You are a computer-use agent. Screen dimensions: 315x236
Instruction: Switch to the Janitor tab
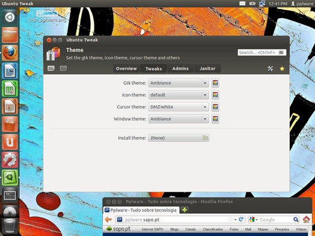(207, 68)
